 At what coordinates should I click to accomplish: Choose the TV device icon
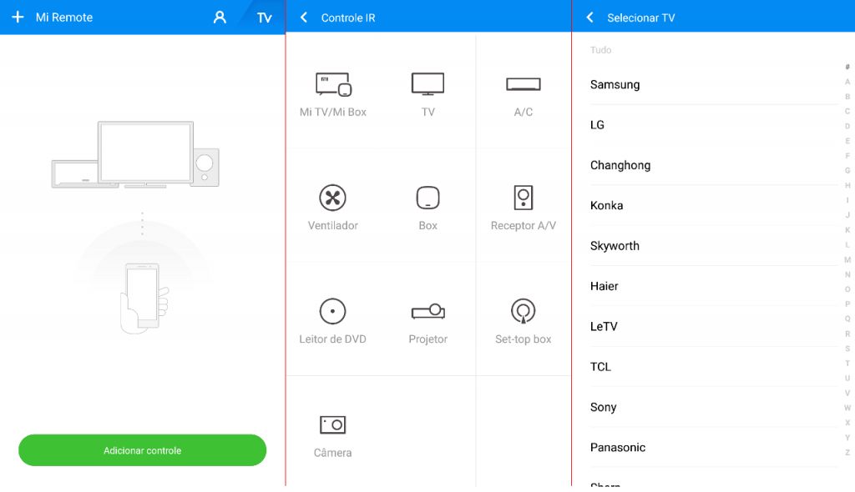[428, 84]
